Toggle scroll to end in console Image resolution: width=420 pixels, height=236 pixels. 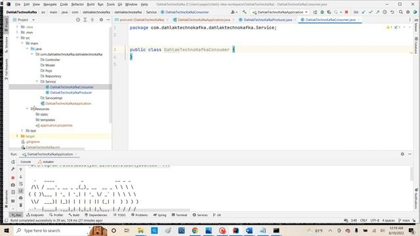pyautogui.click(x=20, y=191)
